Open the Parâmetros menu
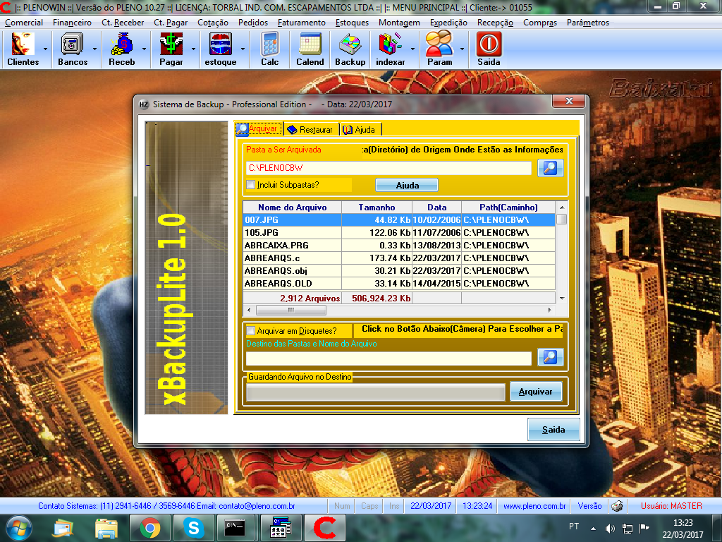This screenshot has width=722, height=542. click(x=588, y=23)
